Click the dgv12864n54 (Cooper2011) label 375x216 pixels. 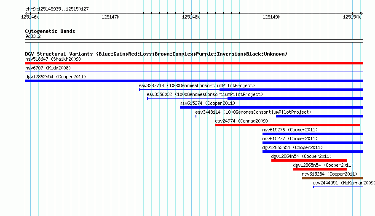[x=301, y=156]
